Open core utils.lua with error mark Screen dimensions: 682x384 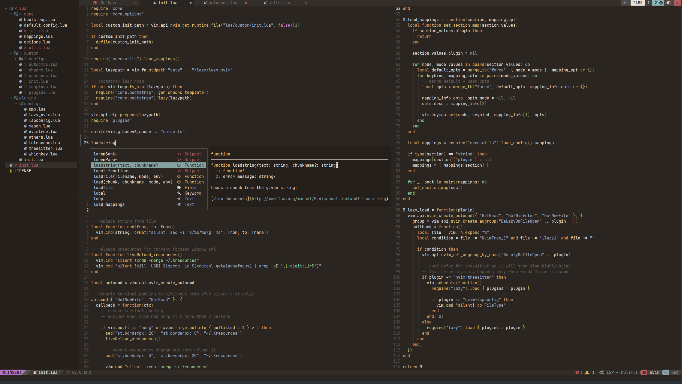[39, 47]
